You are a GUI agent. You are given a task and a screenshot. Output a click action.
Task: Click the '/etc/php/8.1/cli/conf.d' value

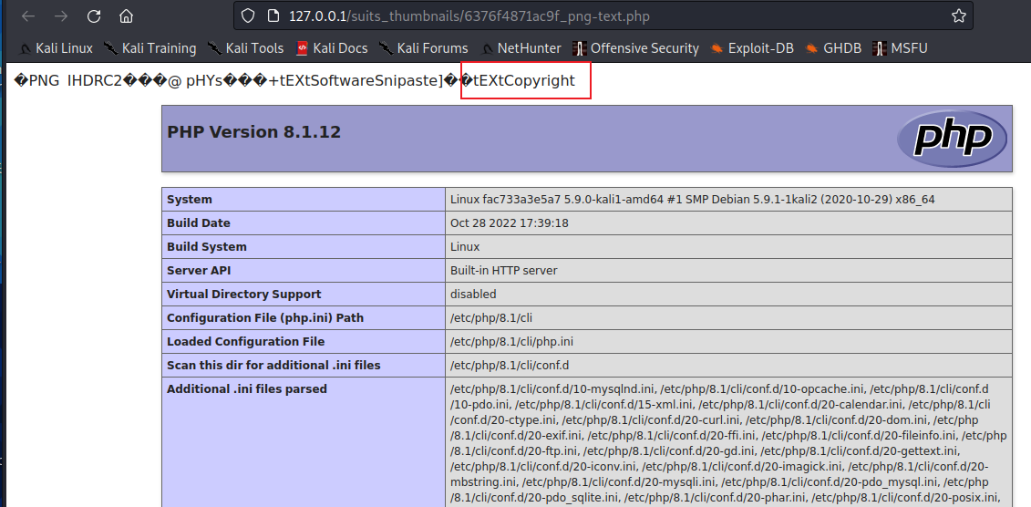tap(510, 365)
